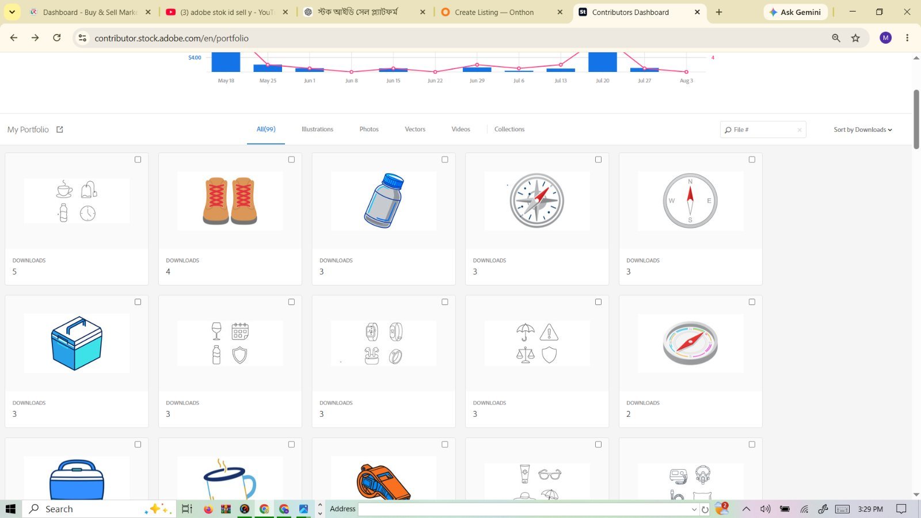Click the File # search magnifier icon
921x518 pixels.
click(x=728, y=130)
